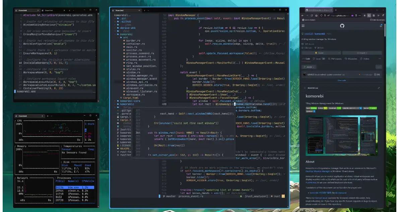
Task: Click the Other Bookmarks folder
Action: (x=378, y=20)
